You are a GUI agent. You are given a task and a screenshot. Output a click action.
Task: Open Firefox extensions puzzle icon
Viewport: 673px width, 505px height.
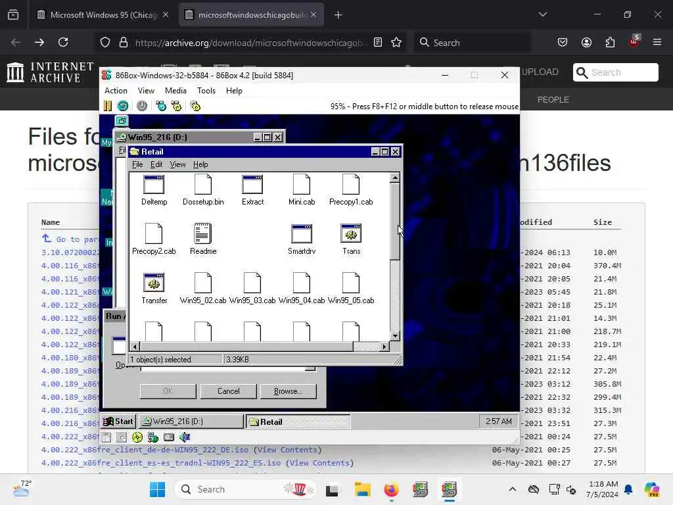tap(610, 42)
